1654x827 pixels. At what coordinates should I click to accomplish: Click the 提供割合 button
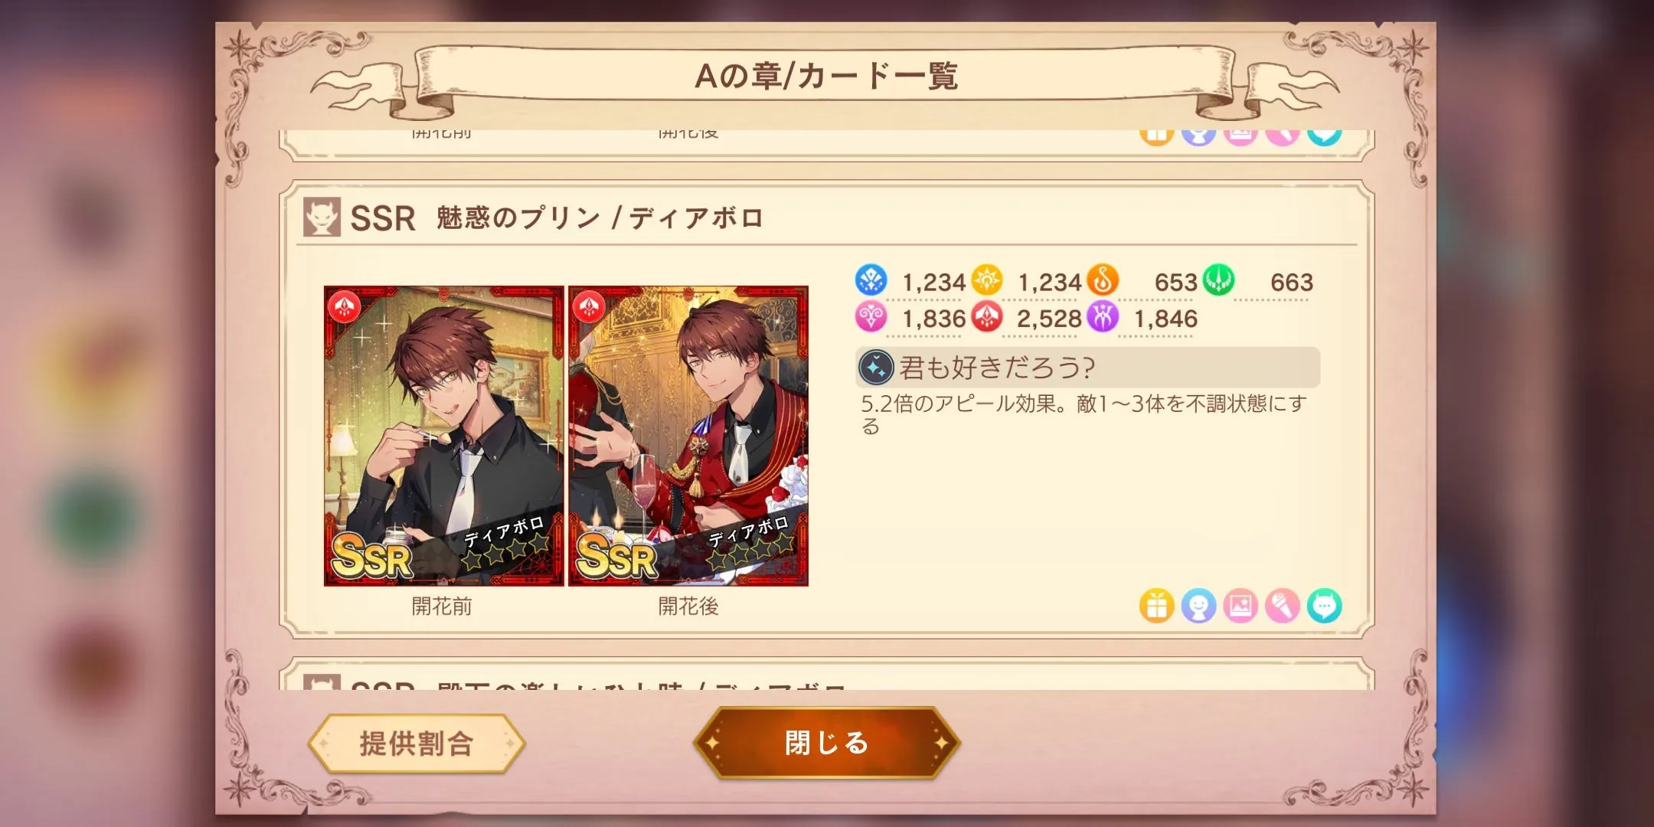click(417, 744)
